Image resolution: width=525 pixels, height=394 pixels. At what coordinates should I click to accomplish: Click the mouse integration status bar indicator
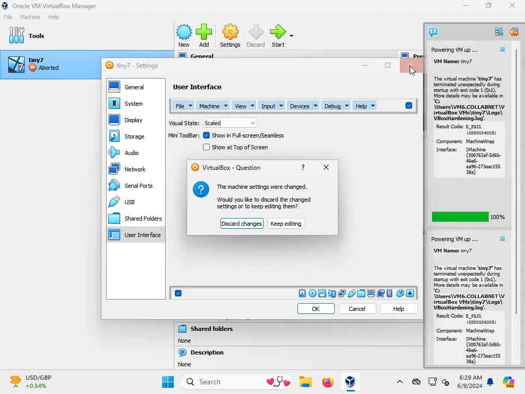point(400,293)
